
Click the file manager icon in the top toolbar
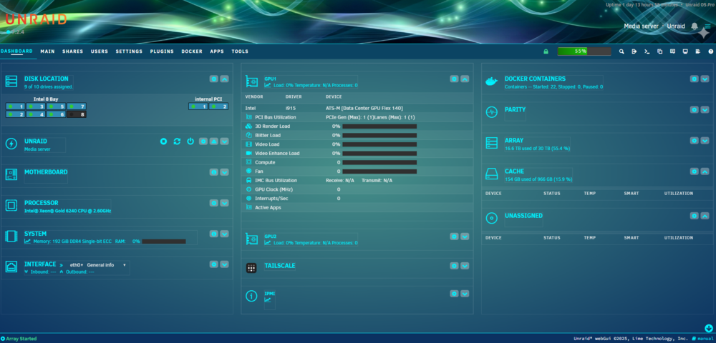[x=660, y=51]
